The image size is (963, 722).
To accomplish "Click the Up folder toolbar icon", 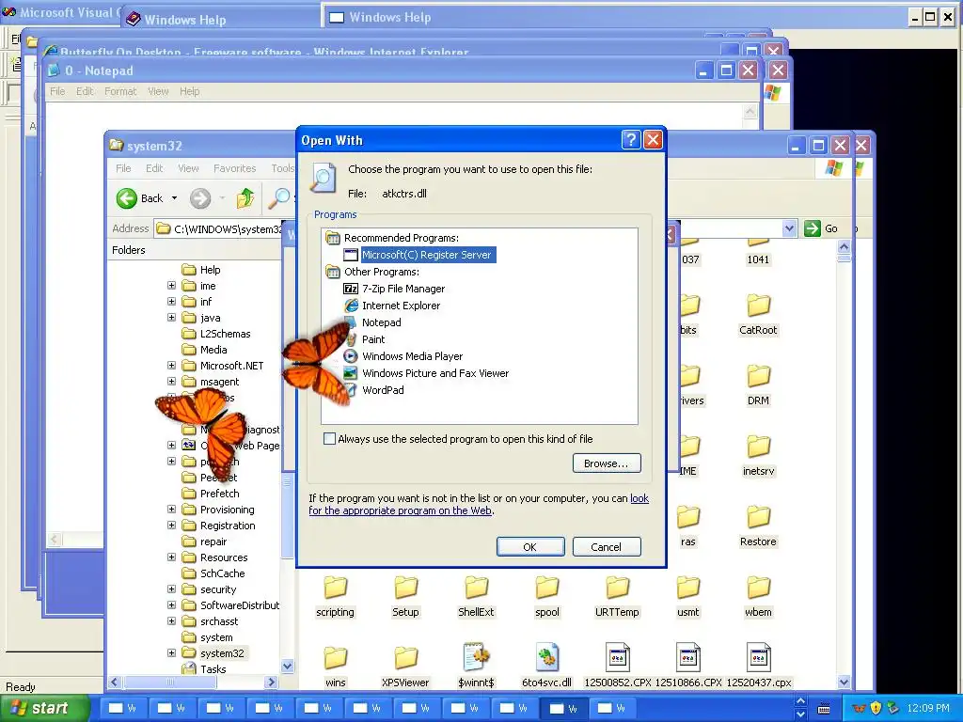I will click(245, 198).
